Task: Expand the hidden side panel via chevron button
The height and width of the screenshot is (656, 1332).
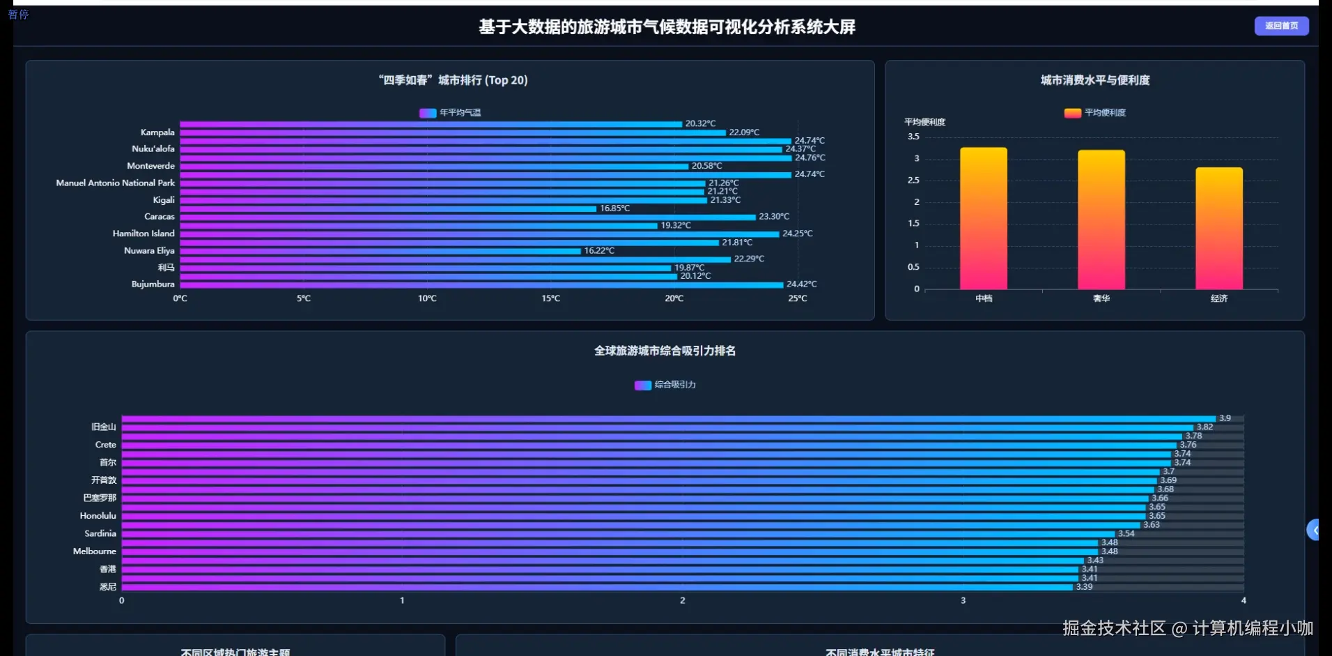Action: click(x=1315, y=530)
